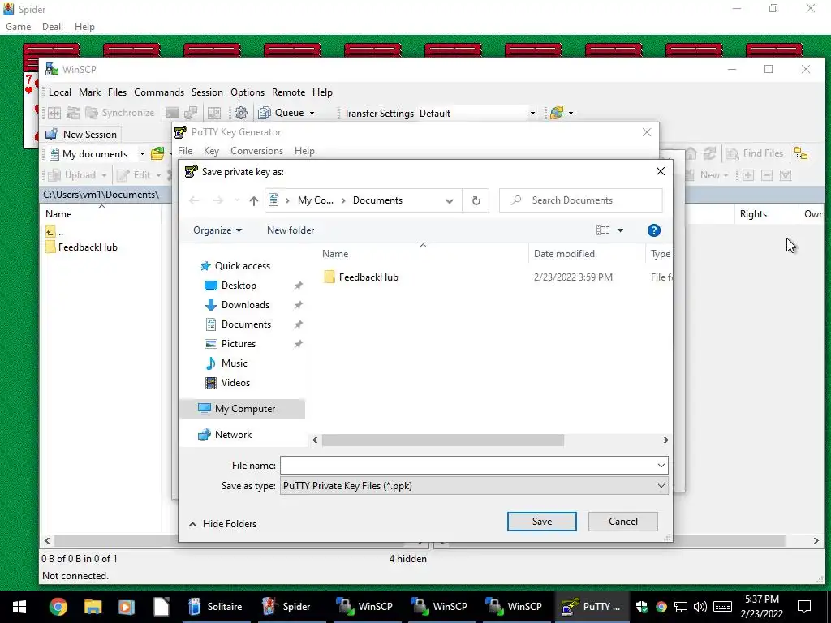Select the FeedbackHub folder in the dialog
Viewport: 831px width, 623px height.
pyautogui.click(x=368, y=277)
